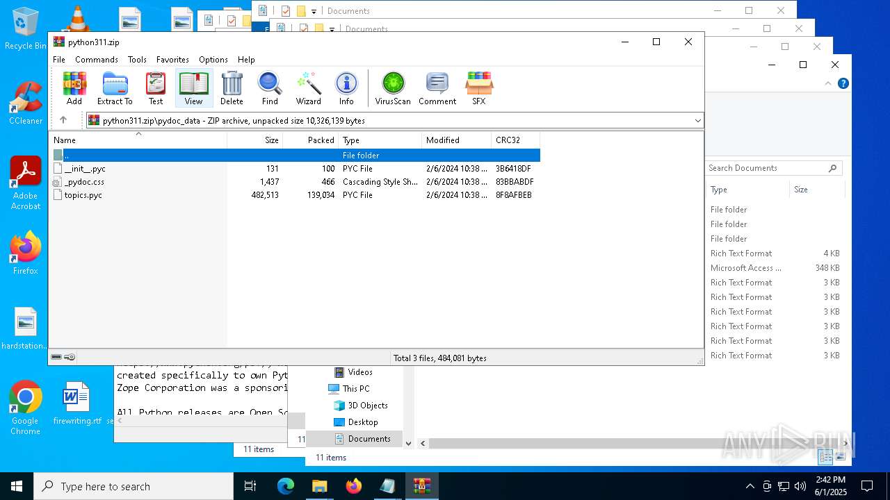Open Quick Access toolbar dropdown in Documents window
890x500 pixels.
pos(314,11)
